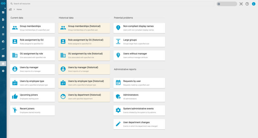Screen dimensions: 258x138
Task: Open the clipboard pill in top bar
Action: click(x=227, y=4)
